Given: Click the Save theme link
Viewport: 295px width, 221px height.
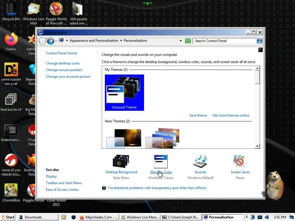Looking at the screenshot, I should (x=198, y=115).
